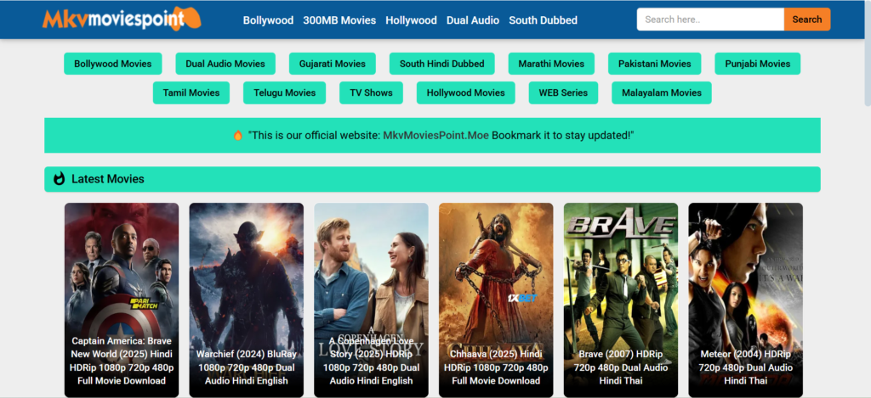
Task: Select the Bollywood Movies category button
Action: coord(113,64)
